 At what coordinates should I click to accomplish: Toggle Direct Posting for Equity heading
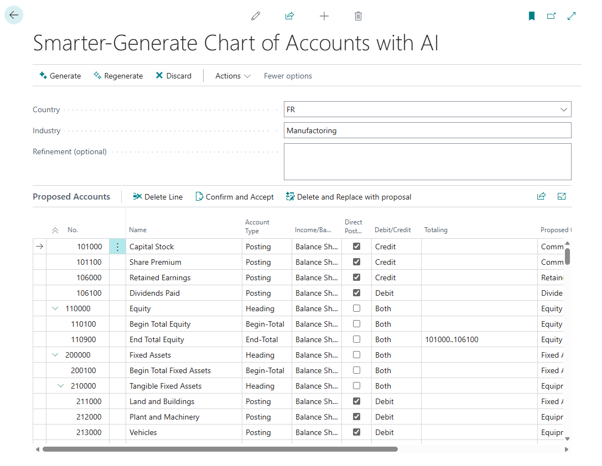click(357, 308)
